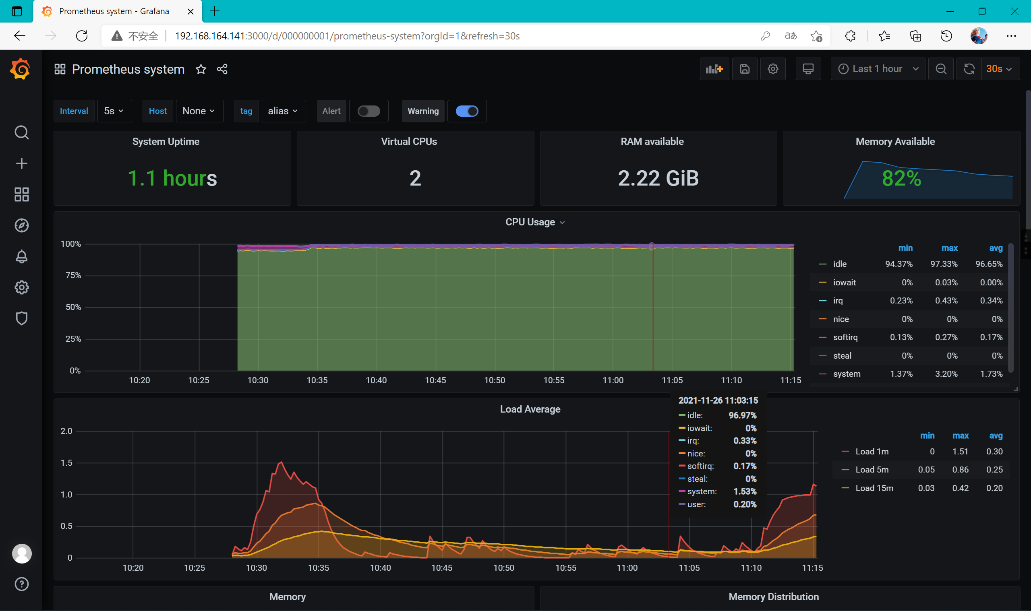Open Last 1 hour time picker
Image resolution: width=1031 pixels, height=611 pixels.
click(x=878, y=69)
